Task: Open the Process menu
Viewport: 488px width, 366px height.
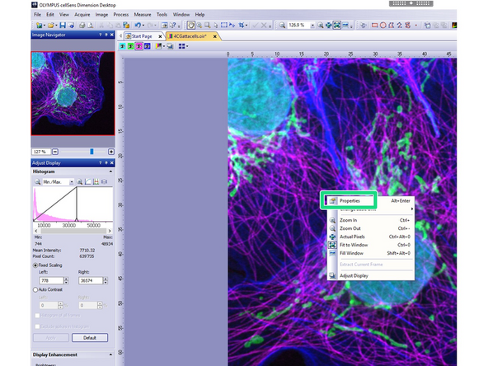Action: 120,15
